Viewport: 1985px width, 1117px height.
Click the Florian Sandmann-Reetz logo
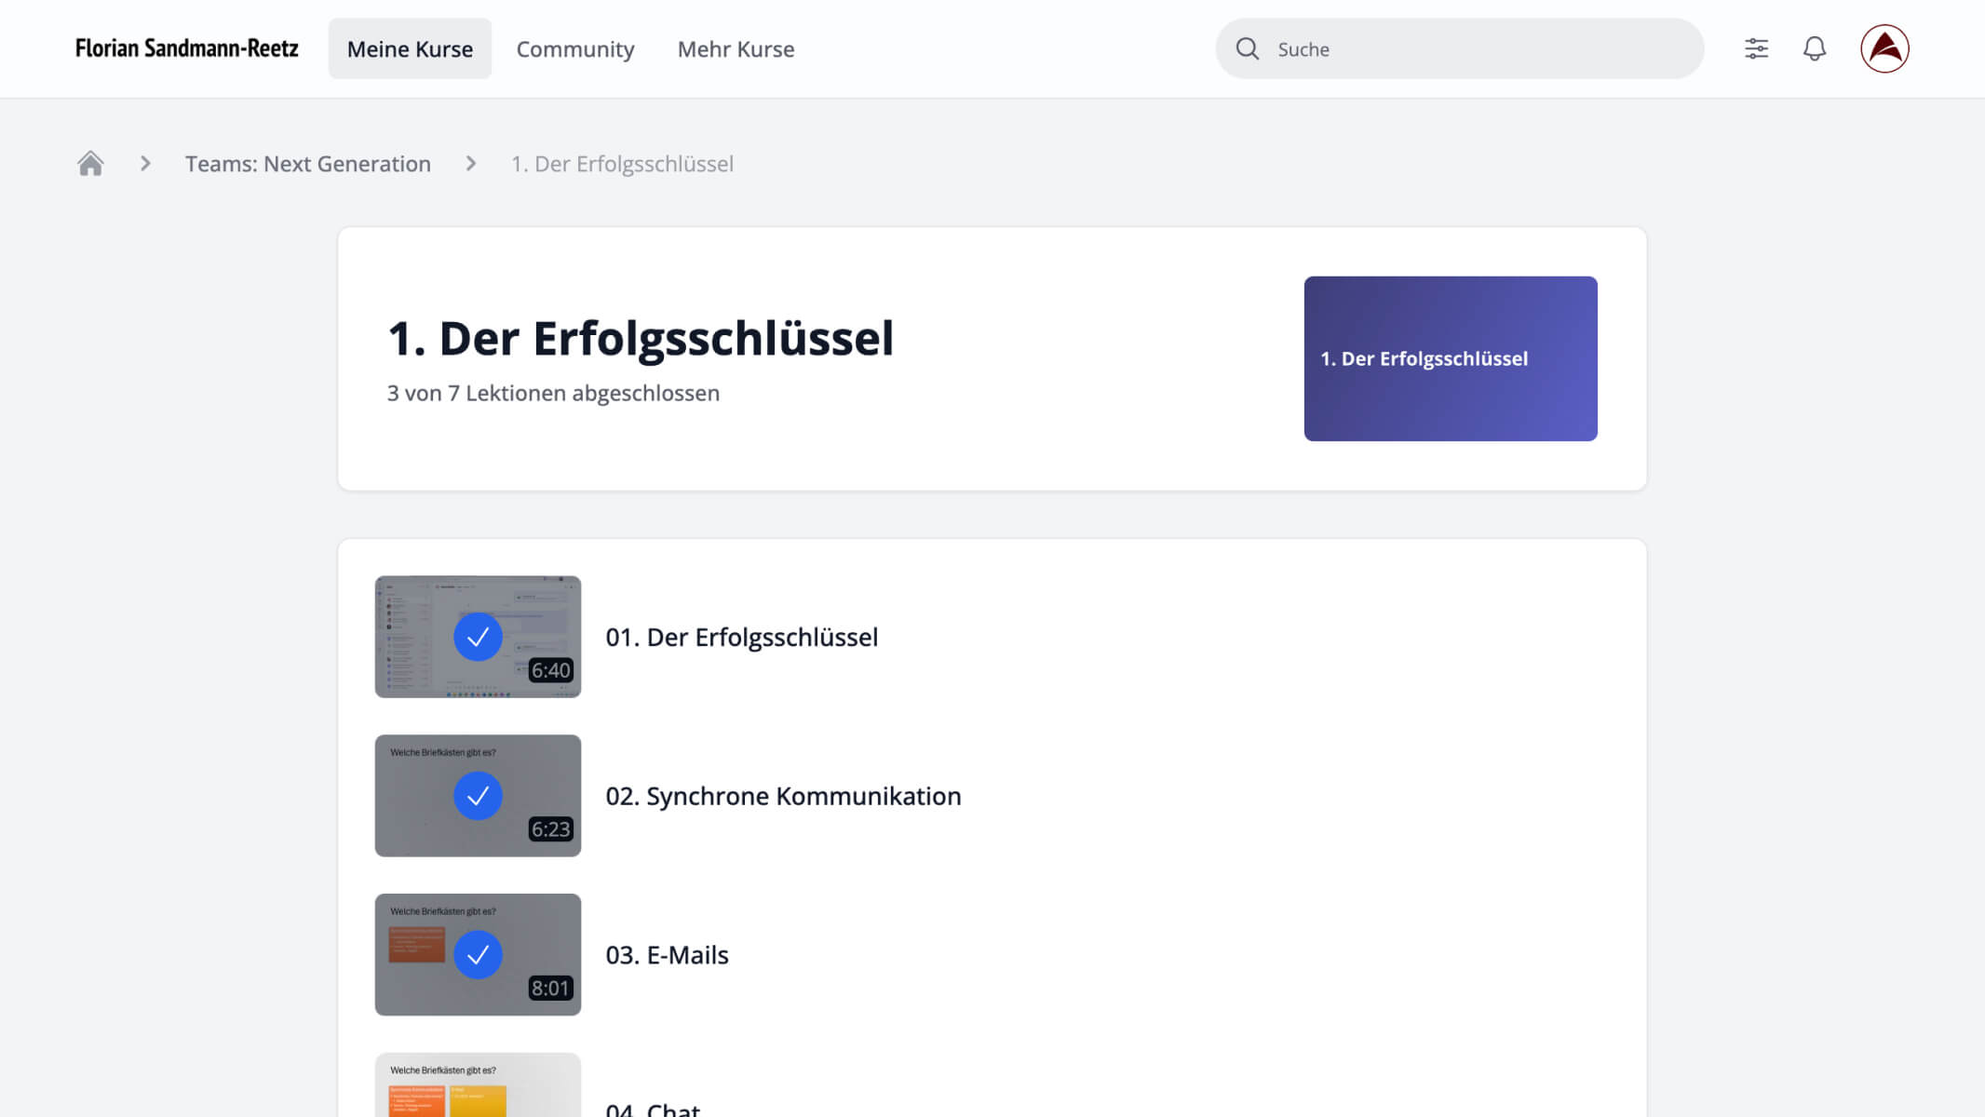pyautogui.click(x=187, y=48)
